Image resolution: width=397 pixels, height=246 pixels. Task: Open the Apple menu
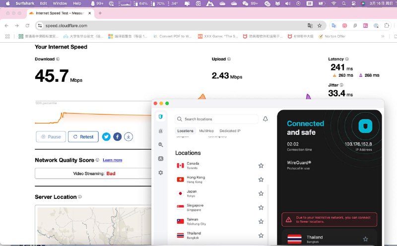tap(7, 3)
